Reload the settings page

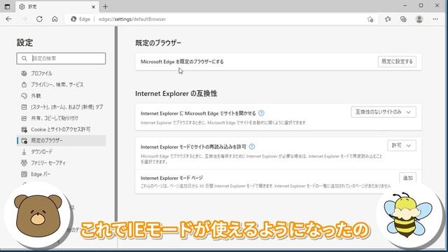(x=39, y=19)
